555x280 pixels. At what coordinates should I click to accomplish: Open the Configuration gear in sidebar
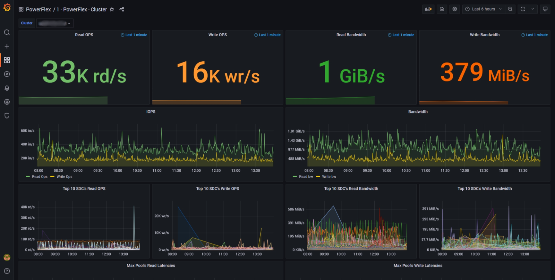pyautogui.click(x=7, y=102)
